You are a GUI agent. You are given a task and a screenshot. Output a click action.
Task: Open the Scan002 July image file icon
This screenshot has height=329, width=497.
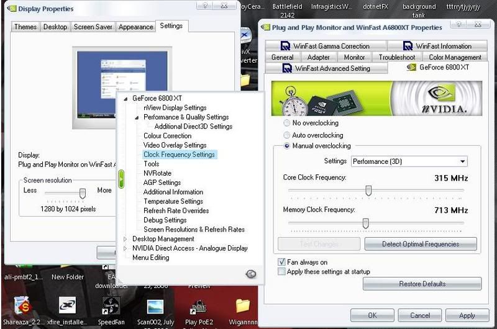tap(155, 308)
